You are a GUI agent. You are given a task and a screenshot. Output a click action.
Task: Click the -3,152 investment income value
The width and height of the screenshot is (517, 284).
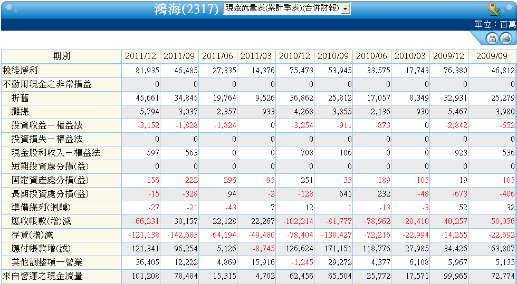click(148, 125)
